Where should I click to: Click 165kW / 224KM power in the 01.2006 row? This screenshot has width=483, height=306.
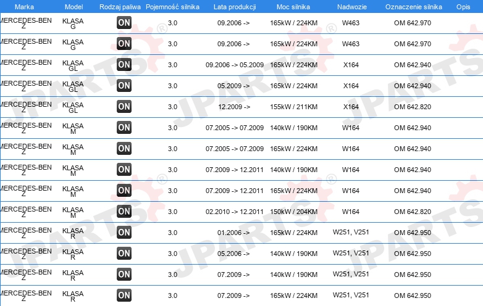(293, 233)
